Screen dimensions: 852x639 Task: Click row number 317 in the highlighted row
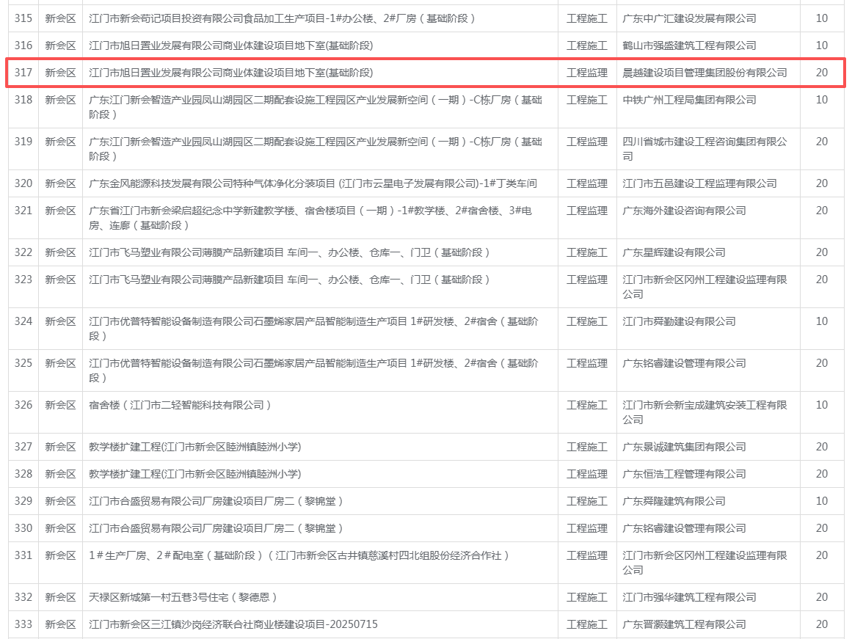pyautogui.click(x=23, y=73)
